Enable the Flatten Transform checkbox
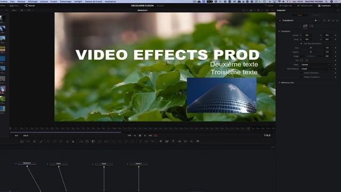Viewport: 341px width, 192px height. 301,77
